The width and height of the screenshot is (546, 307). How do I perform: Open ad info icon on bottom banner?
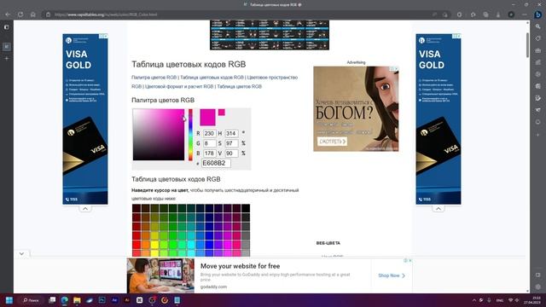tap(406, 260)
